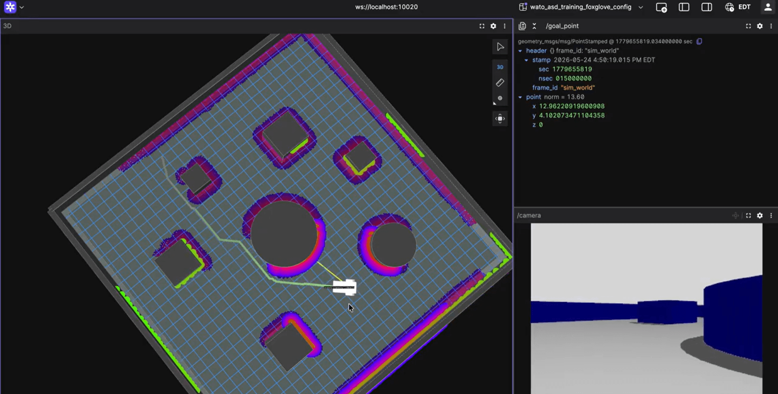Fullscreen the /goal_point raw messages panel
778x394 pixels.
[x=748, y=26]
